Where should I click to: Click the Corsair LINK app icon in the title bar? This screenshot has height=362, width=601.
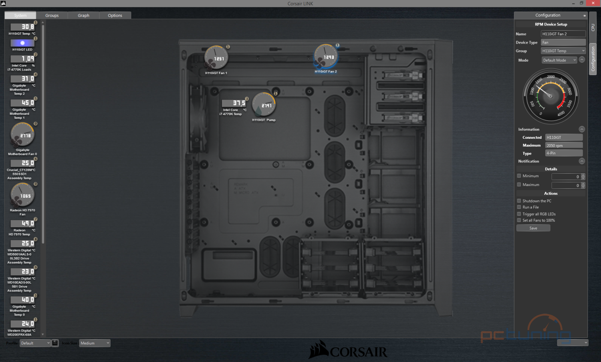click(x=3, y=3)
